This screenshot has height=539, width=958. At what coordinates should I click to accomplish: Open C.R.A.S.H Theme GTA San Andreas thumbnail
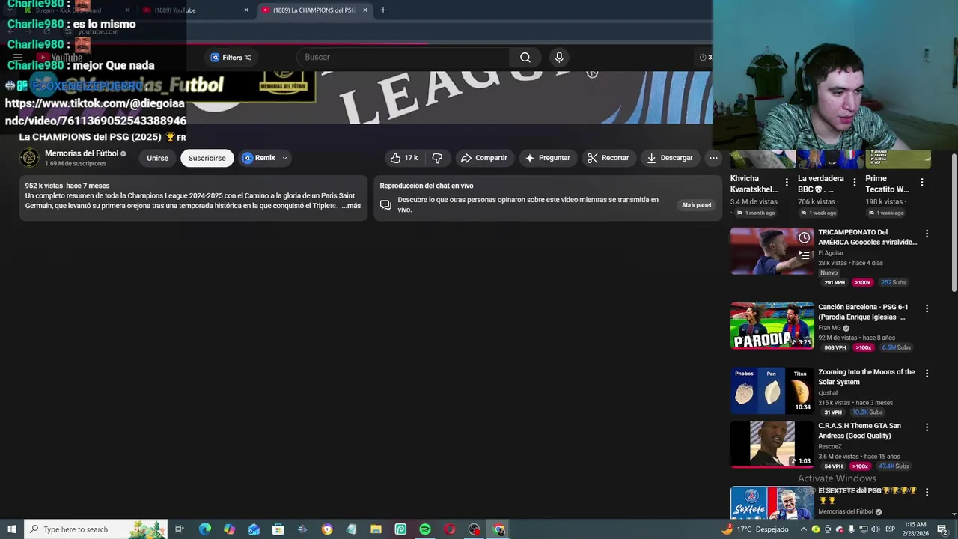tap(772, 444)
